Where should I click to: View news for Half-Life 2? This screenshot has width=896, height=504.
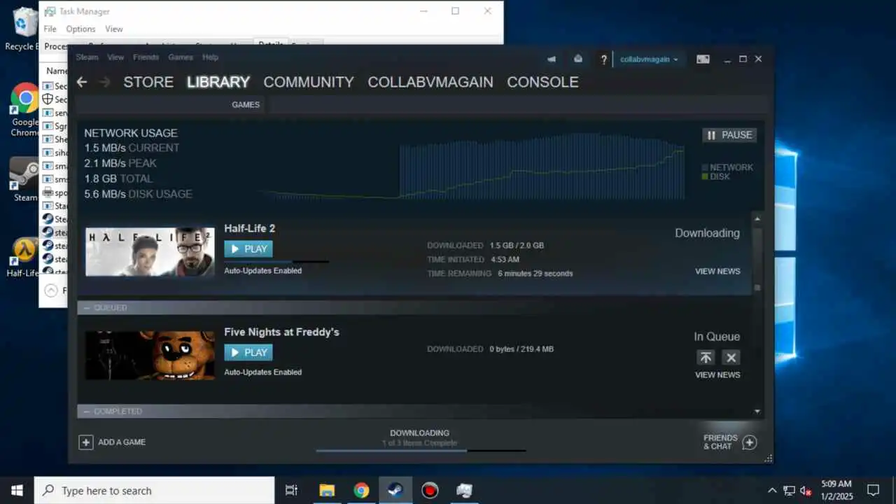[717, 272]
